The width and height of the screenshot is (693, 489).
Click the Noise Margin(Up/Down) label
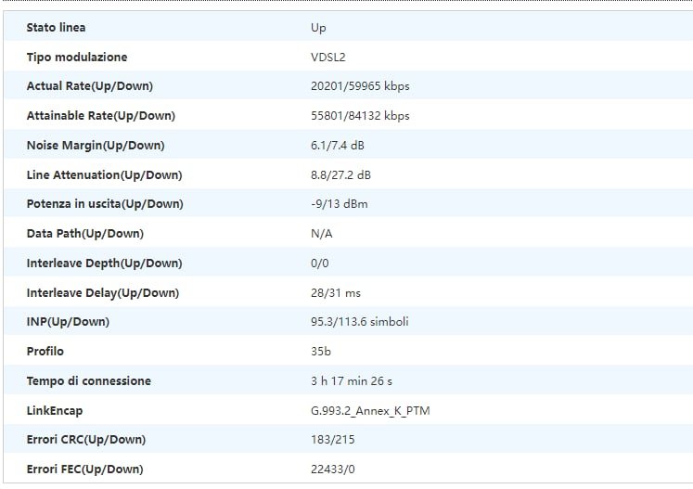pos(95,146)
